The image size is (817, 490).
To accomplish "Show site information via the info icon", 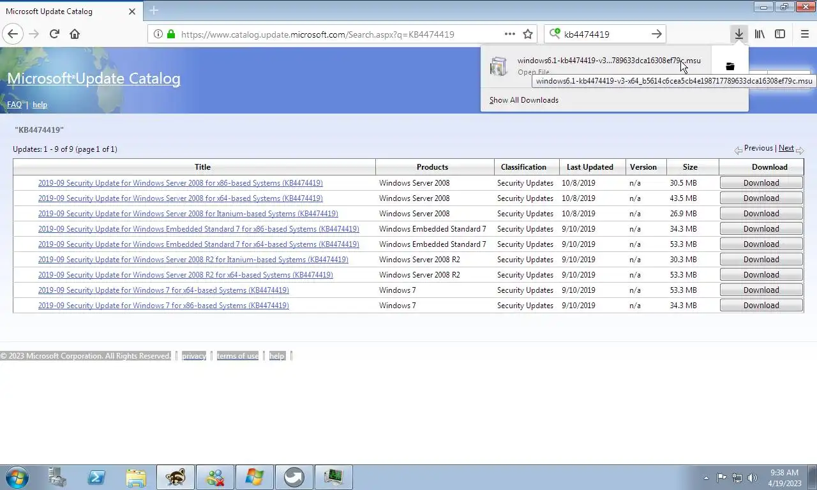I will click(x=158, y=34).
